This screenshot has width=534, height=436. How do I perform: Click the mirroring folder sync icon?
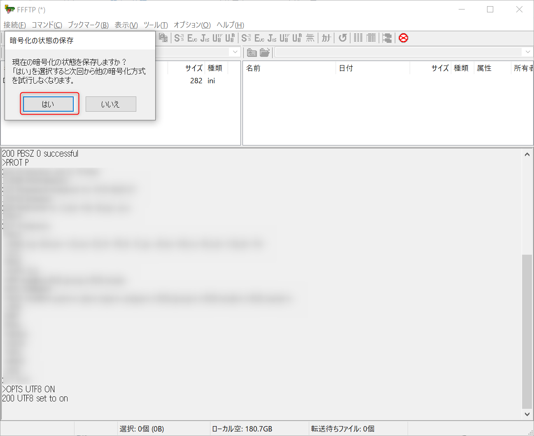point(387,38)
